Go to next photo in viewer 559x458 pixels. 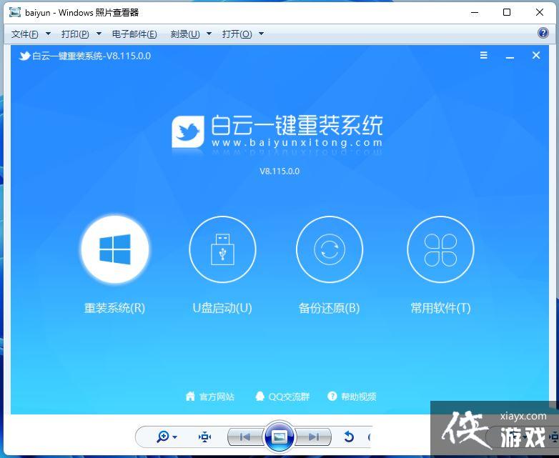coord(314,437)
